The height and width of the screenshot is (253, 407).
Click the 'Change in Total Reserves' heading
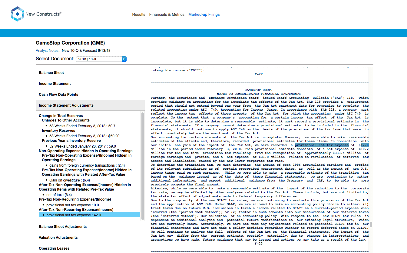[61, 116]
